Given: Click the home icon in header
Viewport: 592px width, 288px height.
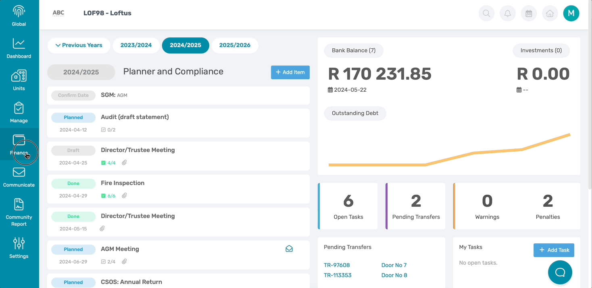Looking at the screenshot, I should (550, 13).
